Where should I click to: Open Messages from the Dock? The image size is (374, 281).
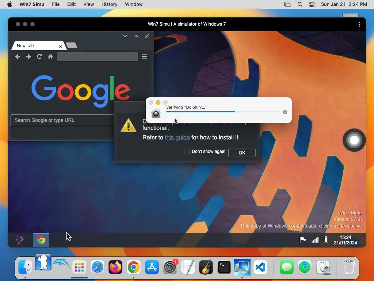[286, 267]
